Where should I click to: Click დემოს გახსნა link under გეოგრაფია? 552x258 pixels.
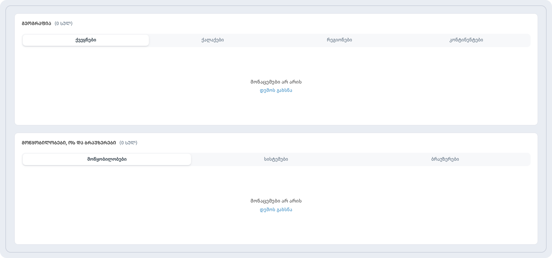[x=276, y=91]
